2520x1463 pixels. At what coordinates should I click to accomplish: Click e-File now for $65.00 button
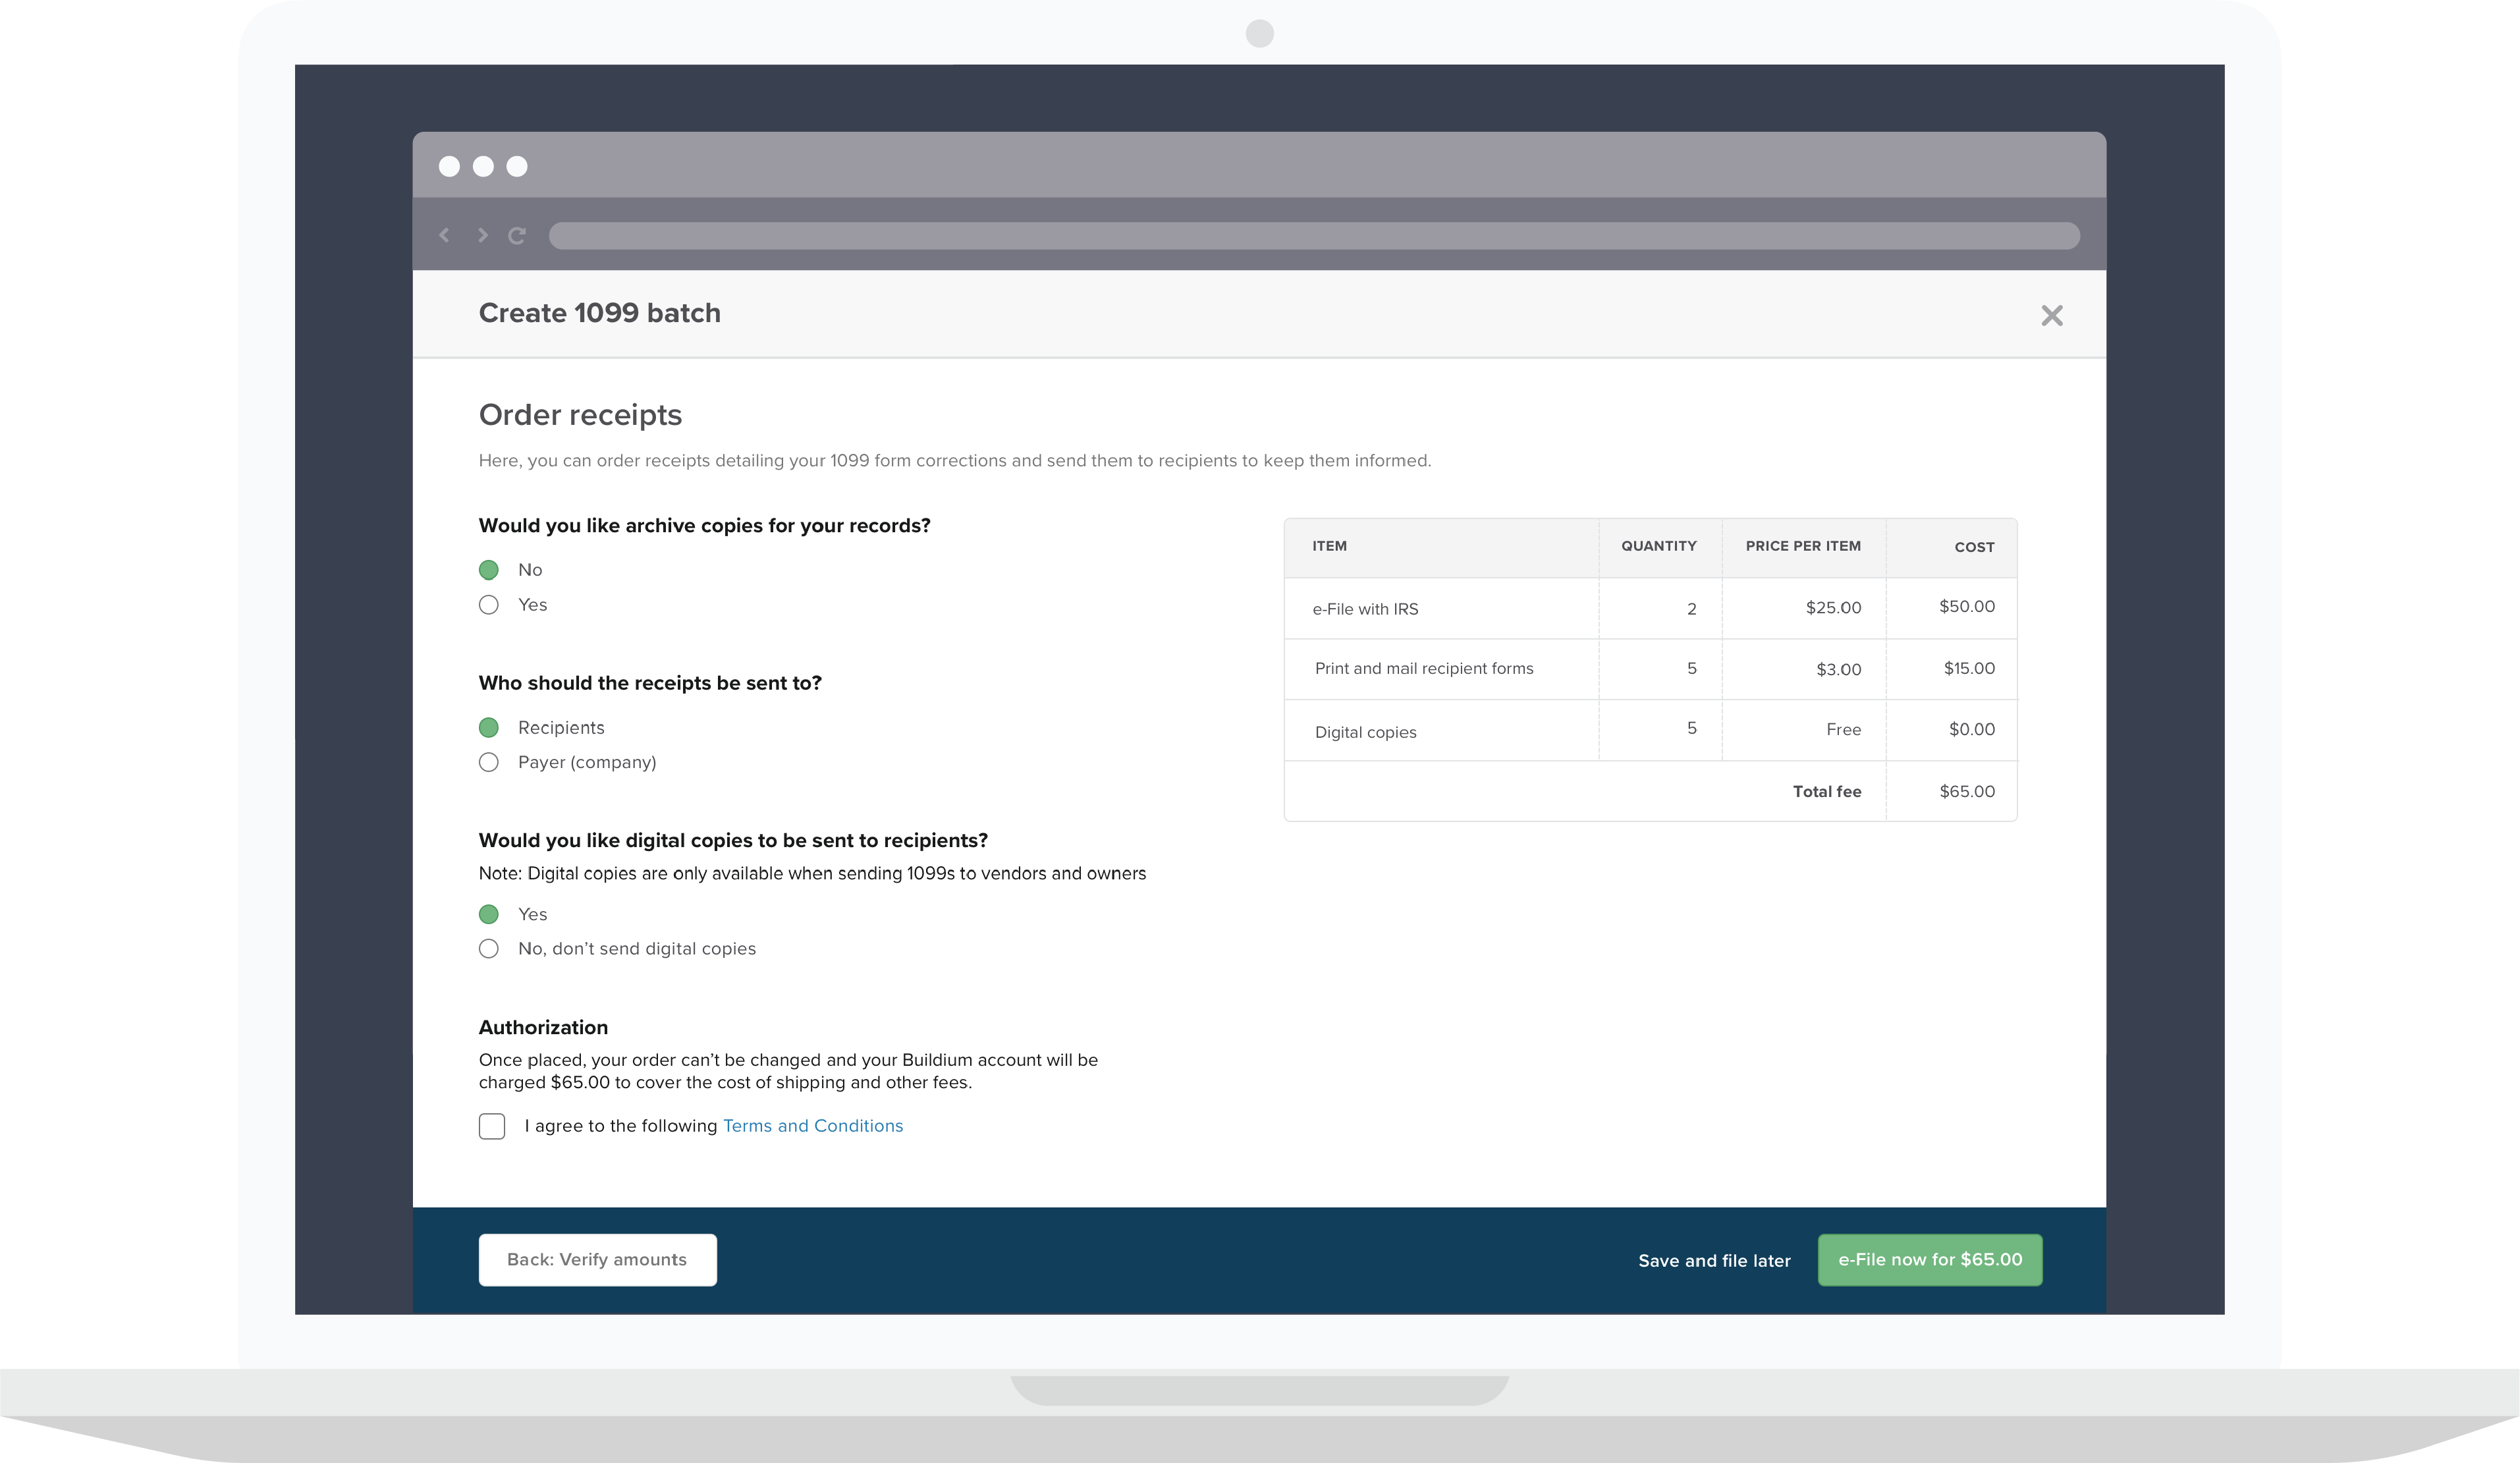pyautogui.click(x=1930, y=1260)
